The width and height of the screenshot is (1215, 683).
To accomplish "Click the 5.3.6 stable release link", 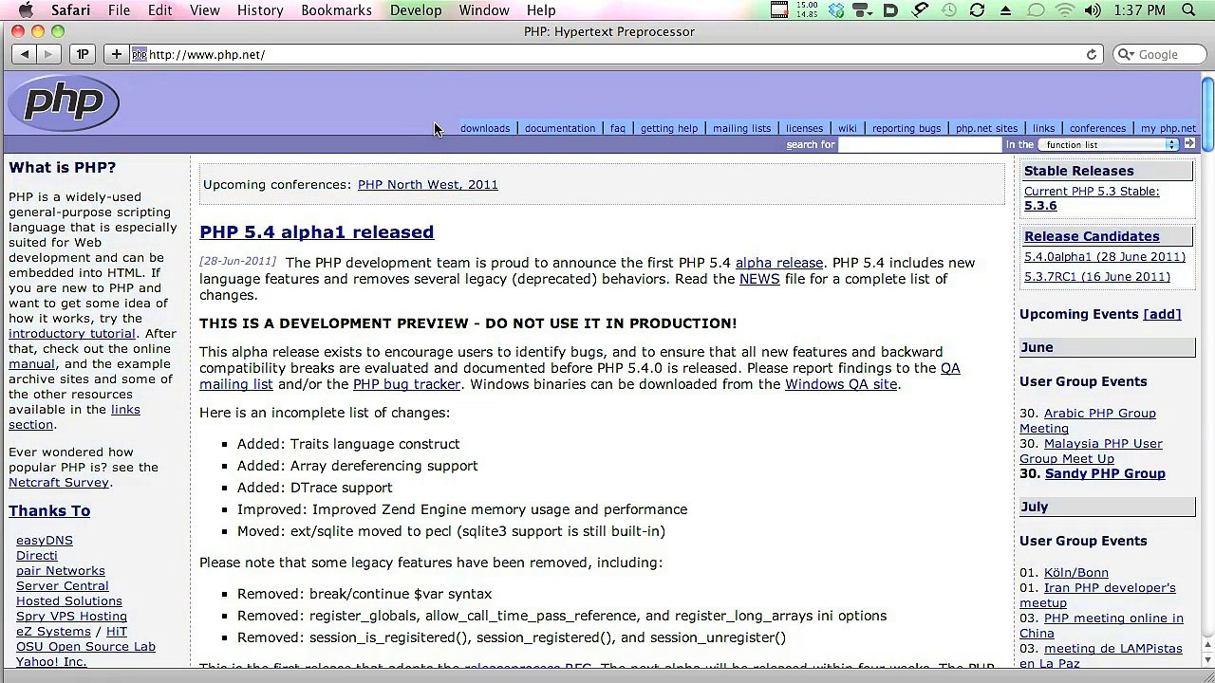I will [x=1040, y=206].
